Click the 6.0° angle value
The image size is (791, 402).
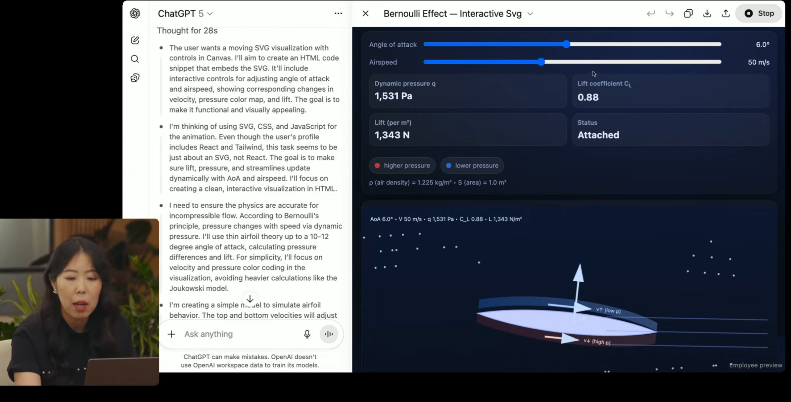(763, 45)
